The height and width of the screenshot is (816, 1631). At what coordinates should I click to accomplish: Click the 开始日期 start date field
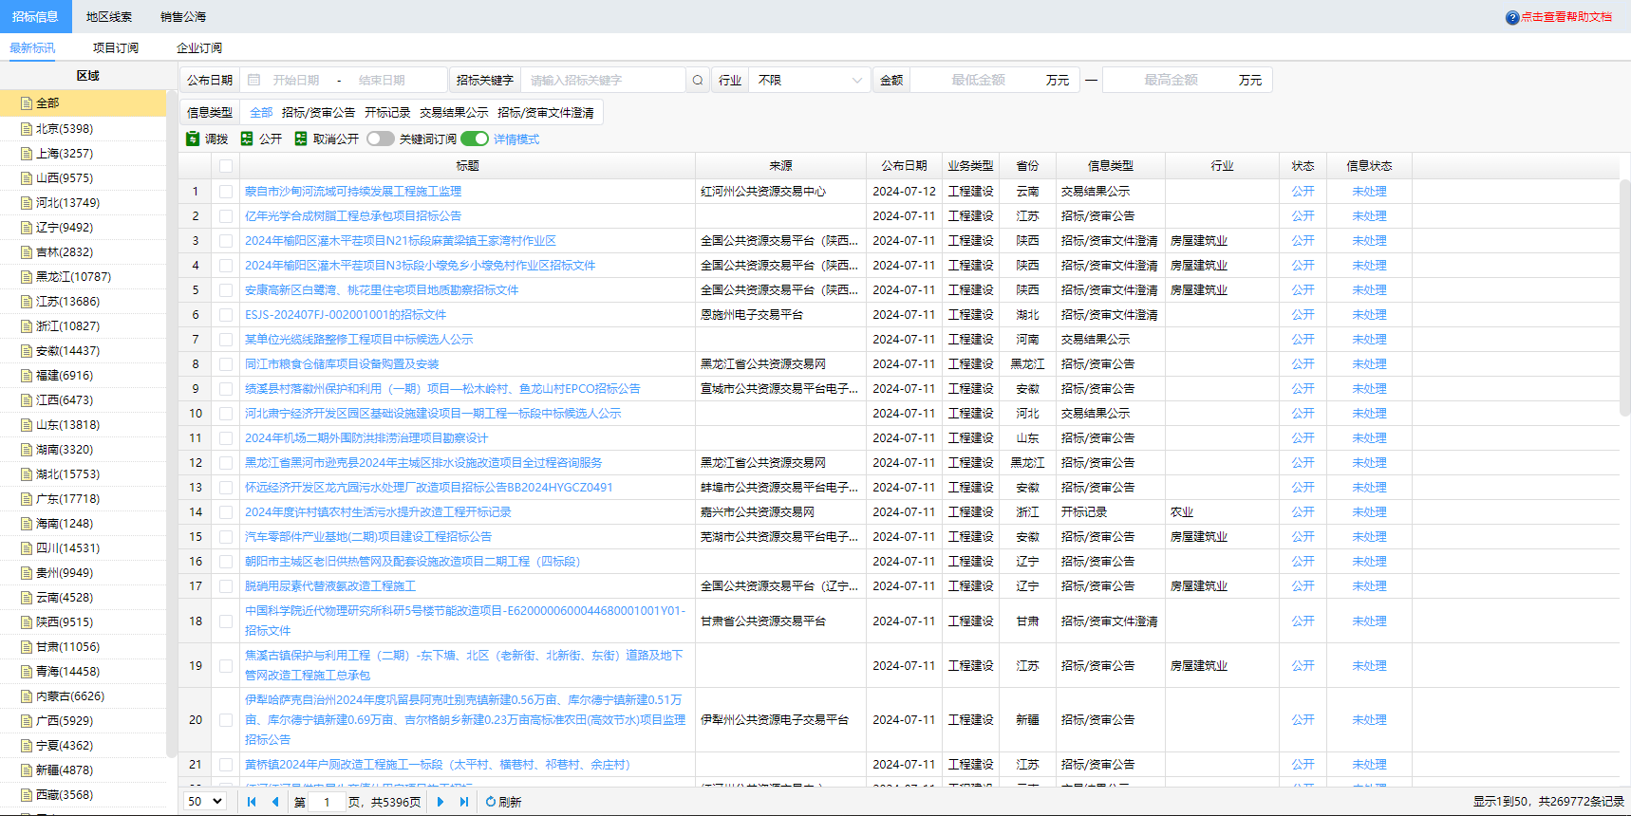pyautogui.click(x=296, y=80)
